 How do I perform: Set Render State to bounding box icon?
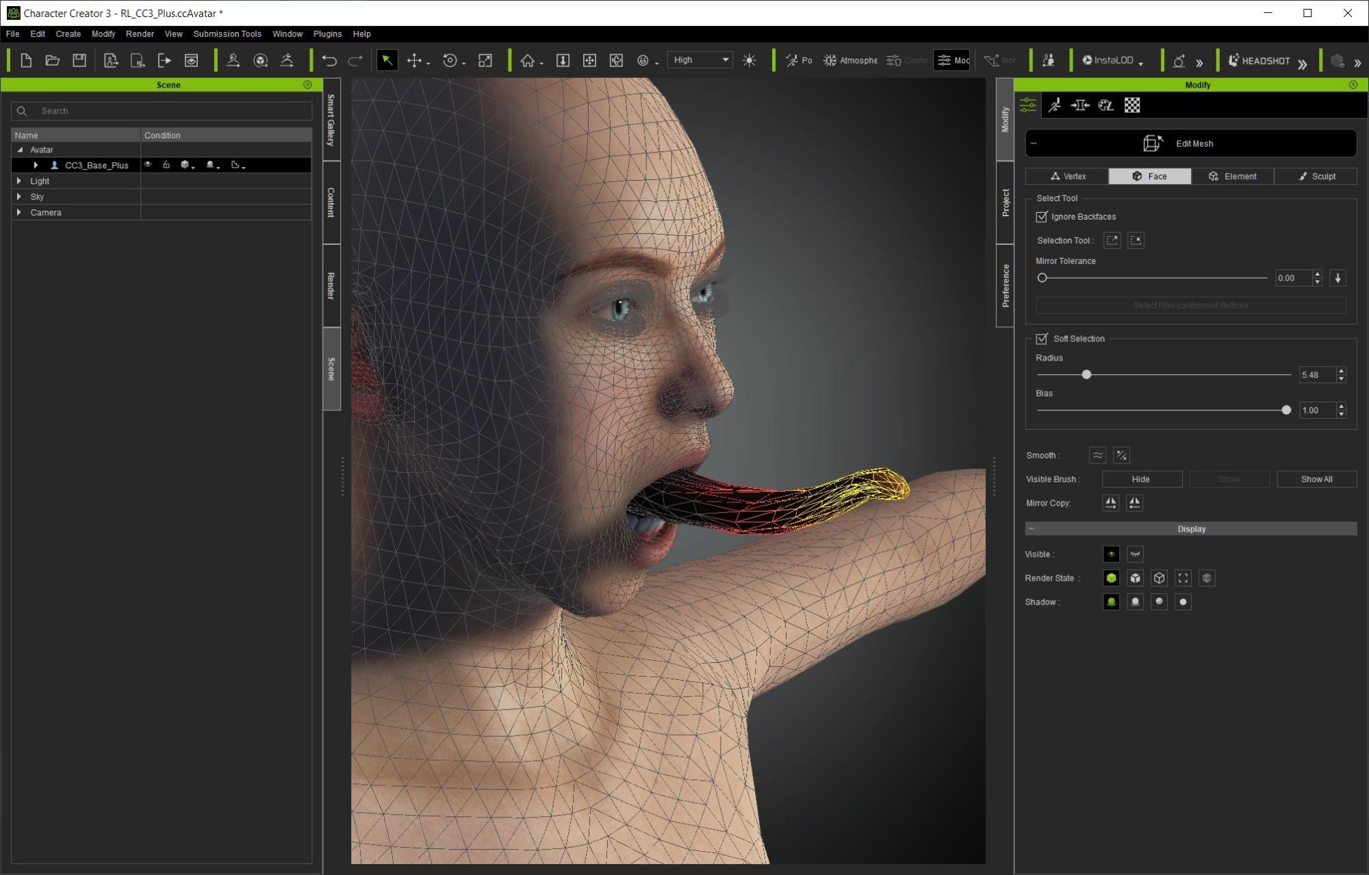coord(1183,578)
